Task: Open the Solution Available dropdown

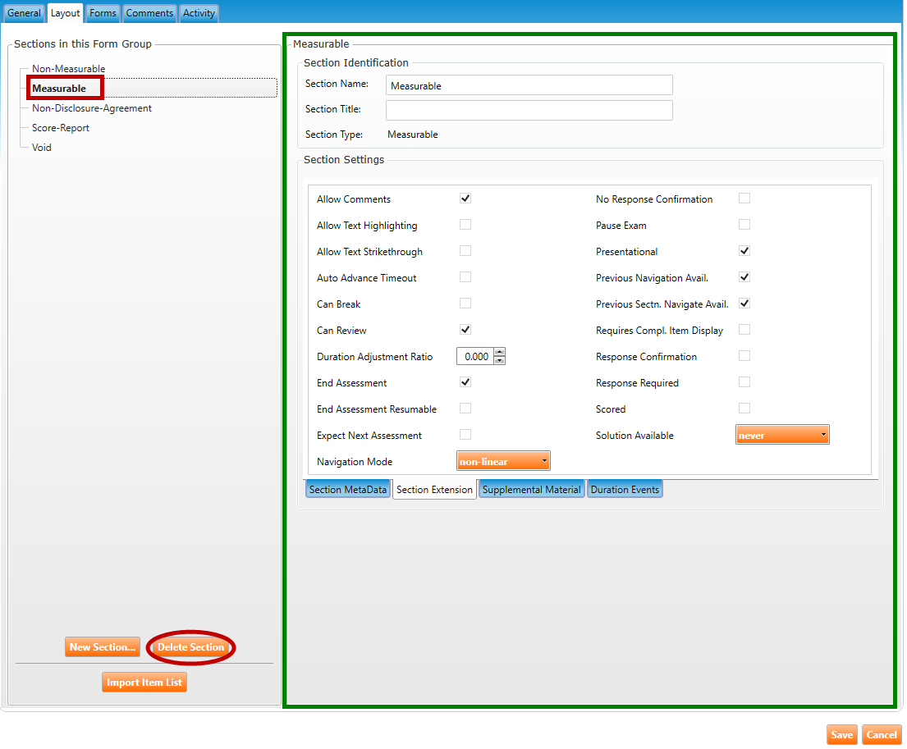Action: (x=782, y=435)
